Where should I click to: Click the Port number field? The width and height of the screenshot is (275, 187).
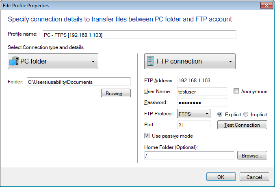(x=194, y=125)
